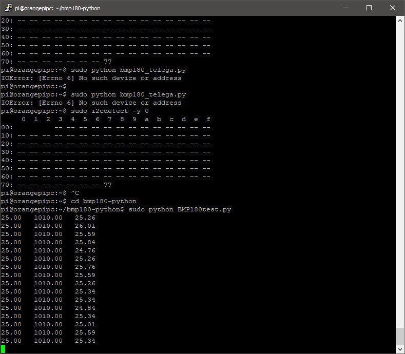This screenshot has height=354, width=405.
Task: Click the output row ending in 25.76
Action: [x=48, y=267]
